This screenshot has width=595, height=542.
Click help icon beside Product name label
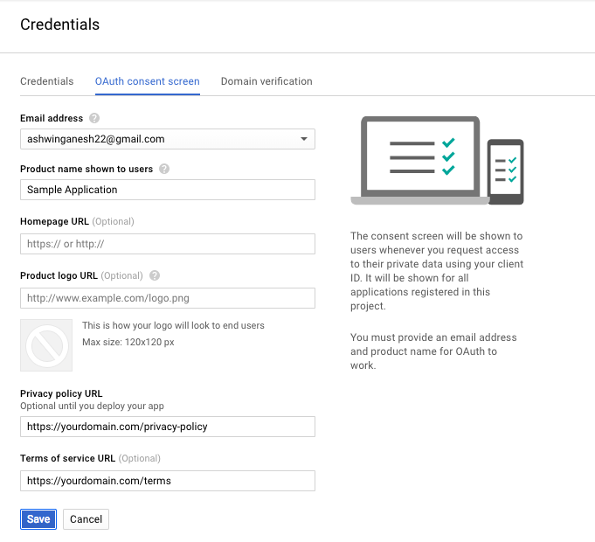tap(164, 169)
